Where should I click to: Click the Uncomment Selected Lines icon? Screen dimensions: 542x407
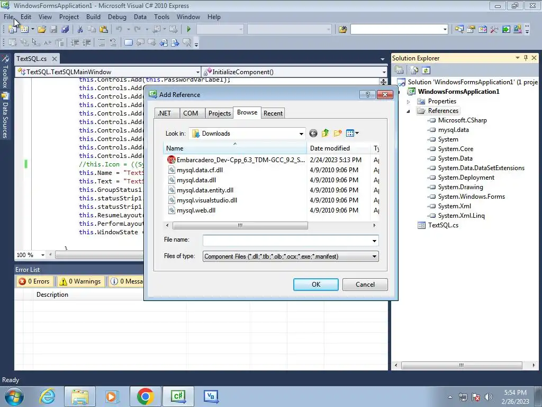113,42
